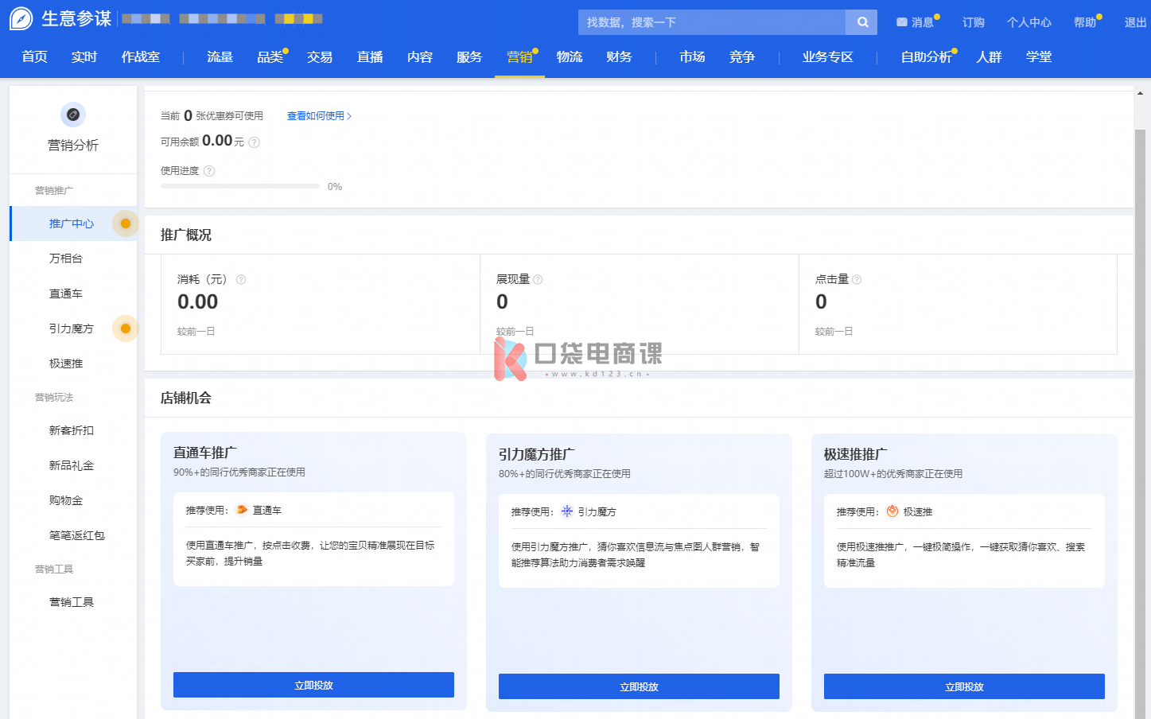The image size is (1151, 719).
Task: Click the search magnifier button
Action: point(862,22)
